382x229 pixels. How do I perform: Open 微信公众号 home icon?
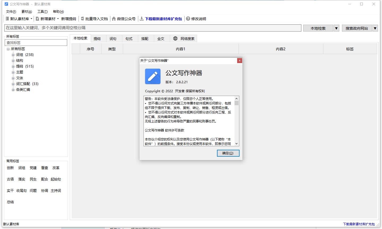click(x=114, y=19)
